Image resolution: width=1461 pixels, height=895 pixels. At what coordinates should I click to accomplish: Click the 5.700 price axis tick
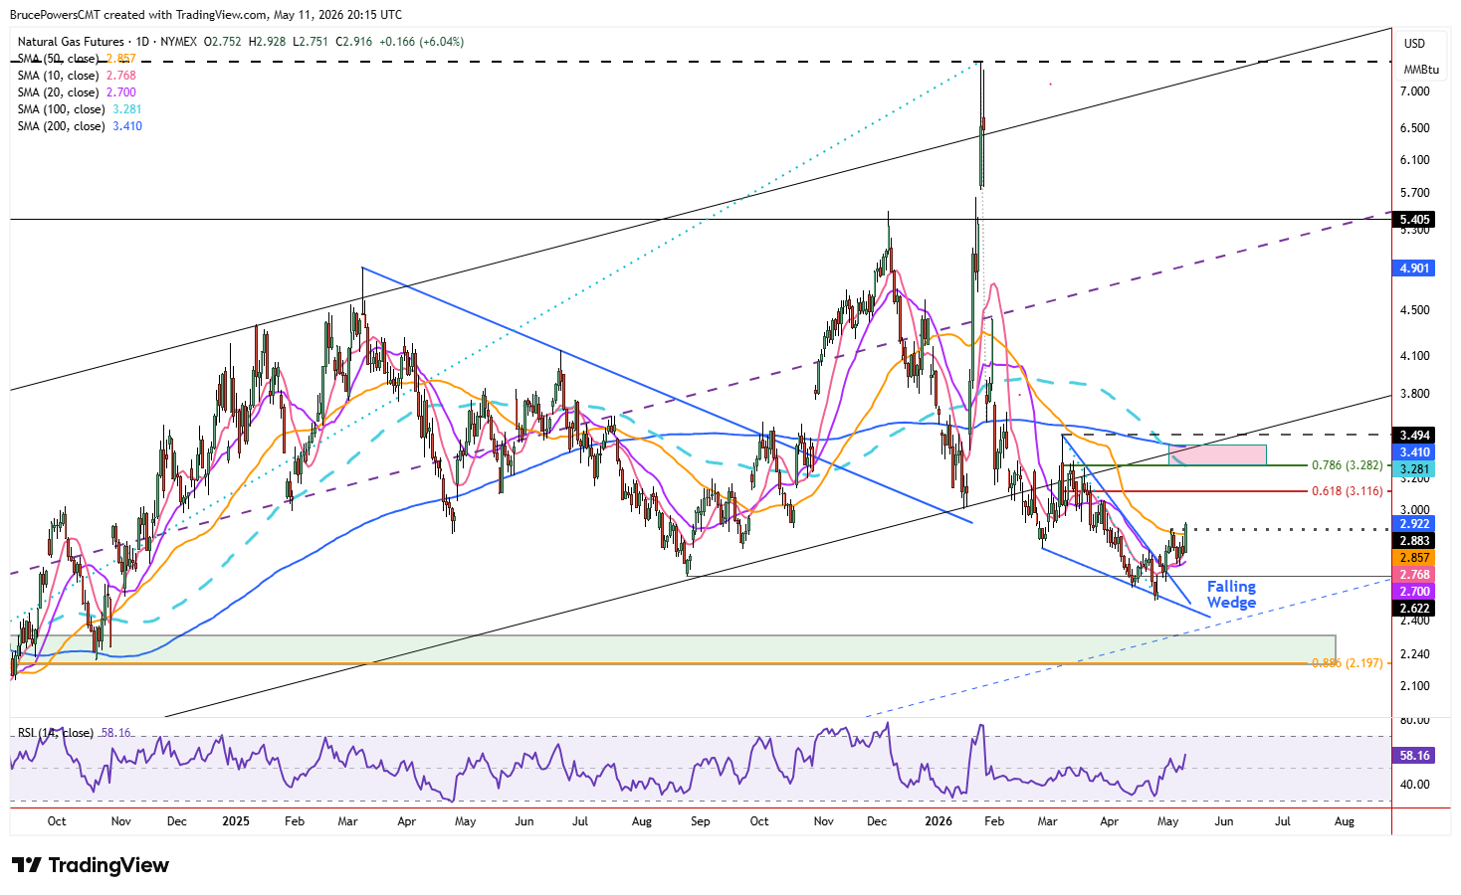1414,193
